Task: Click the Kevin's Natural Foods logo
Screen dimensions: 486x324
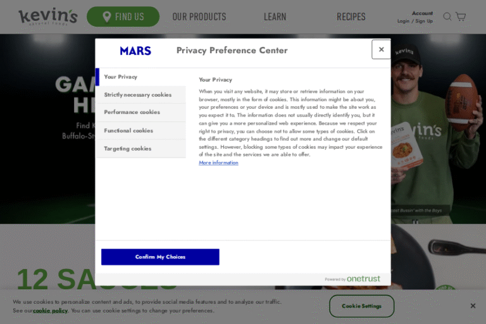Action: [x=48, y=16]
